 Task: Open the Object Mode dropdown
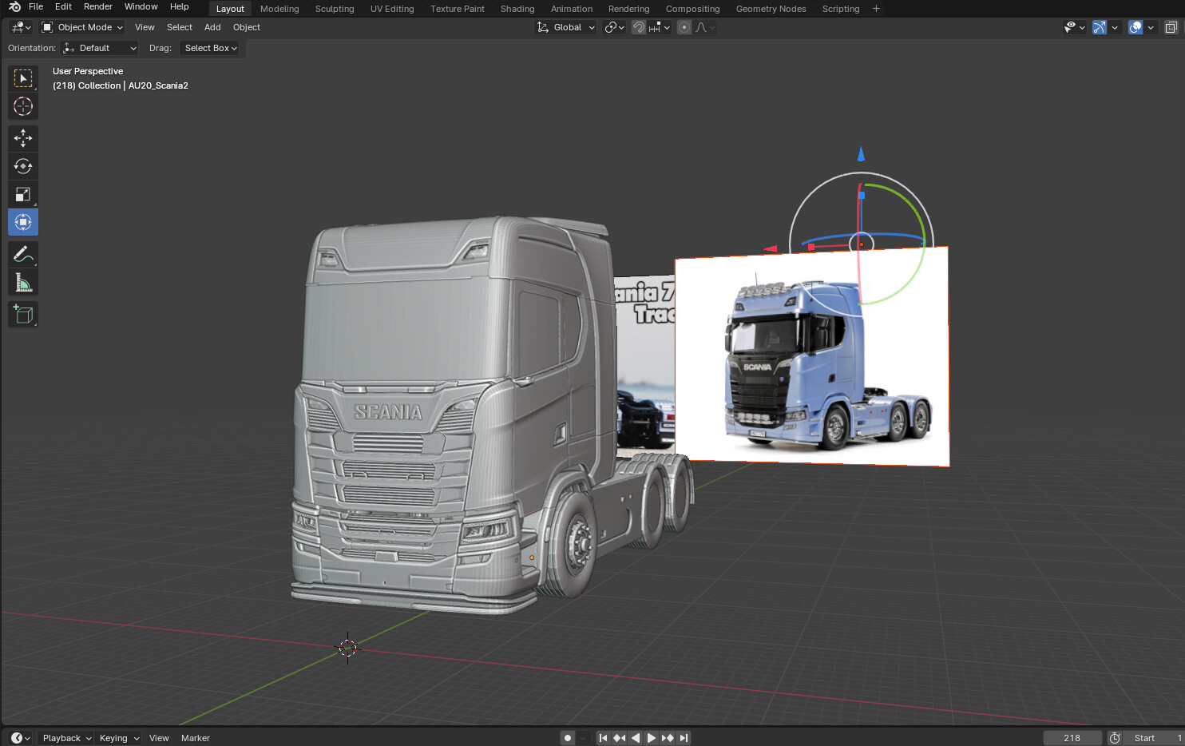pyautogui.click(x=81, y=26)
